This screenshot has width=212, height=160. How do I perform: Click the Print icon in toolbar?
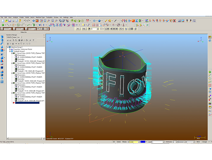(x=13, y=21)
